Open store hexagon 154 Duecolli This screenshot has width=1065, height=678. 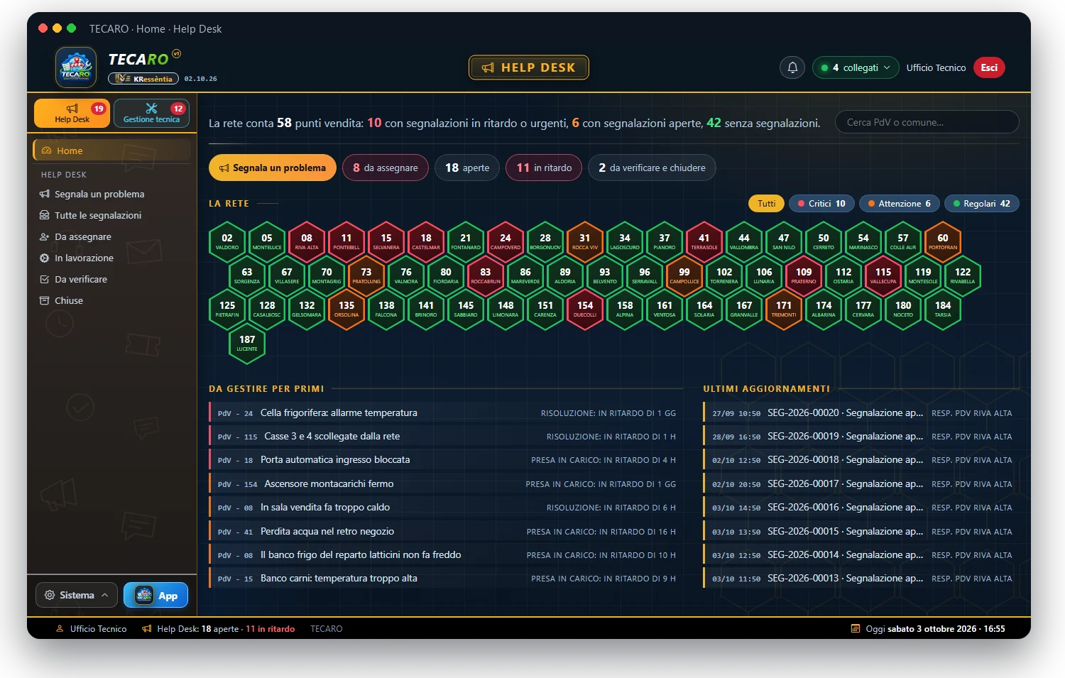coord(585,309)
